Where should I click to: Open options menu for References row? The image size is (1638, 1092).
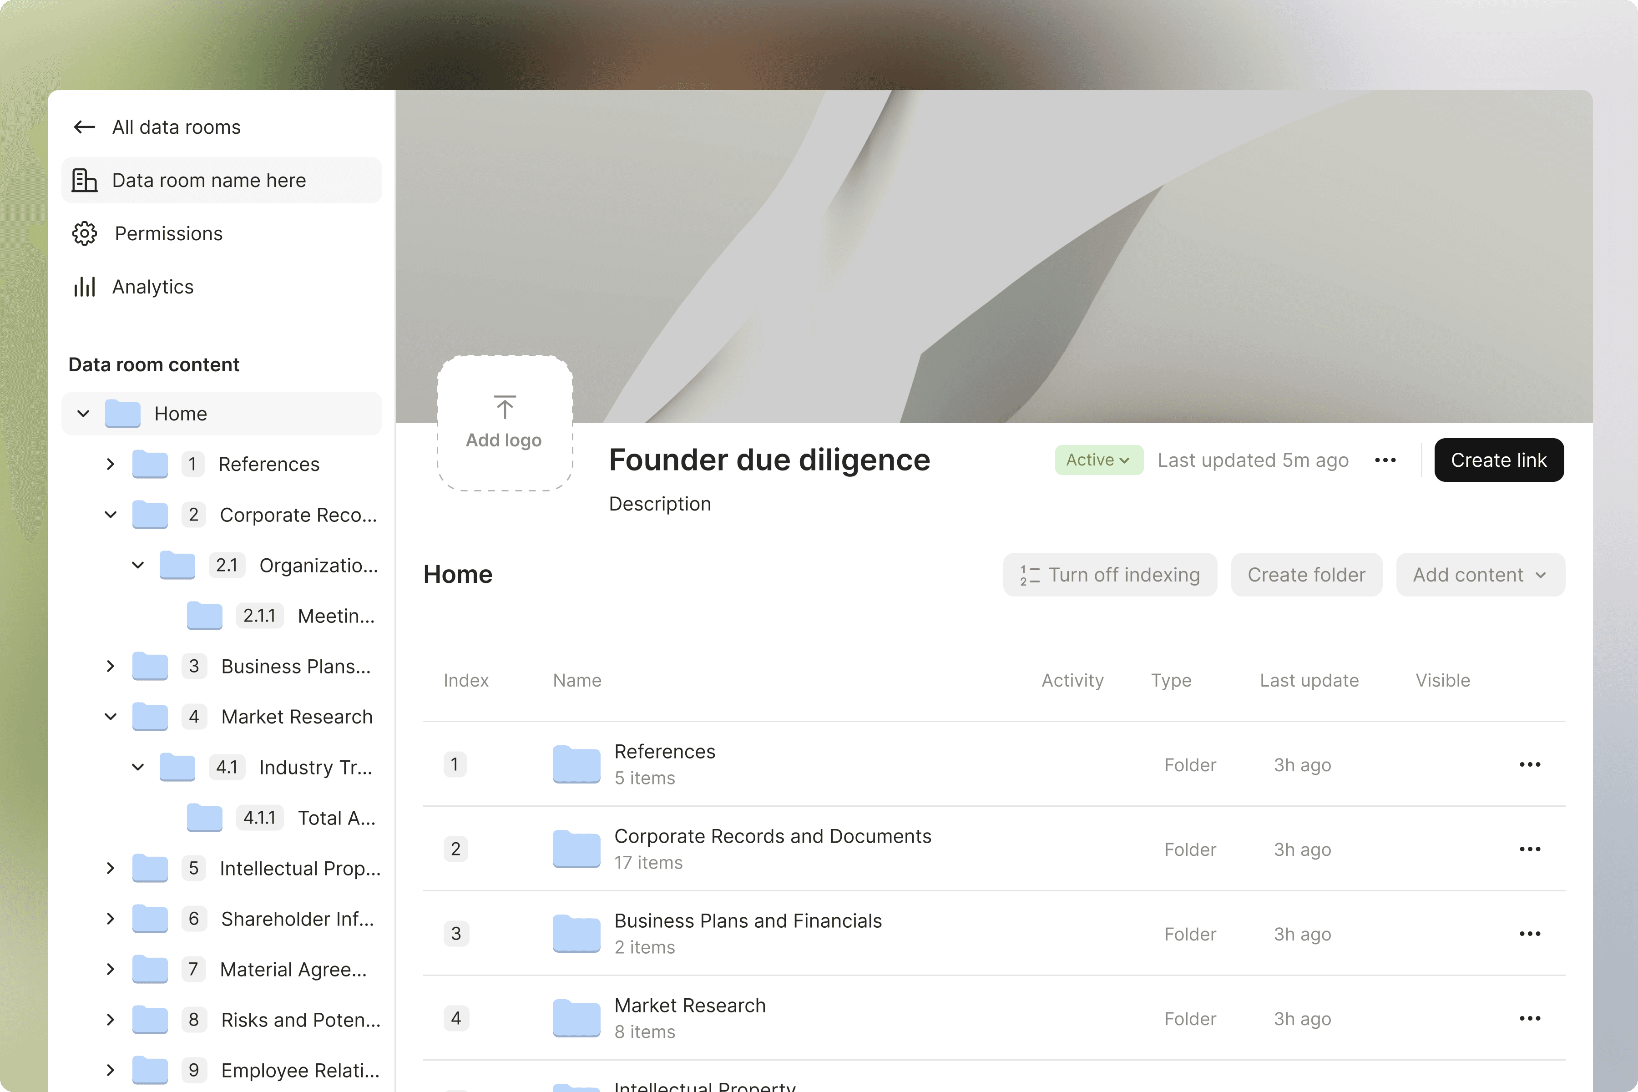tap(1529, 764)
